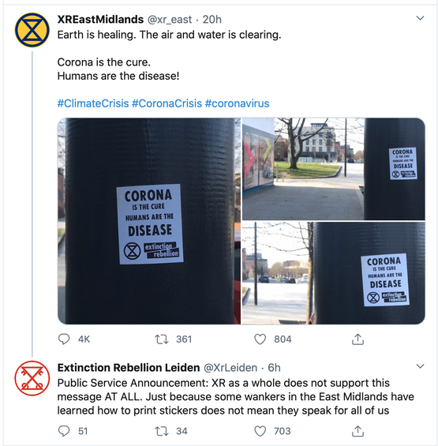
Task: Retweet the Extinction Rebellion Leiden post
Action: (162, 431)
